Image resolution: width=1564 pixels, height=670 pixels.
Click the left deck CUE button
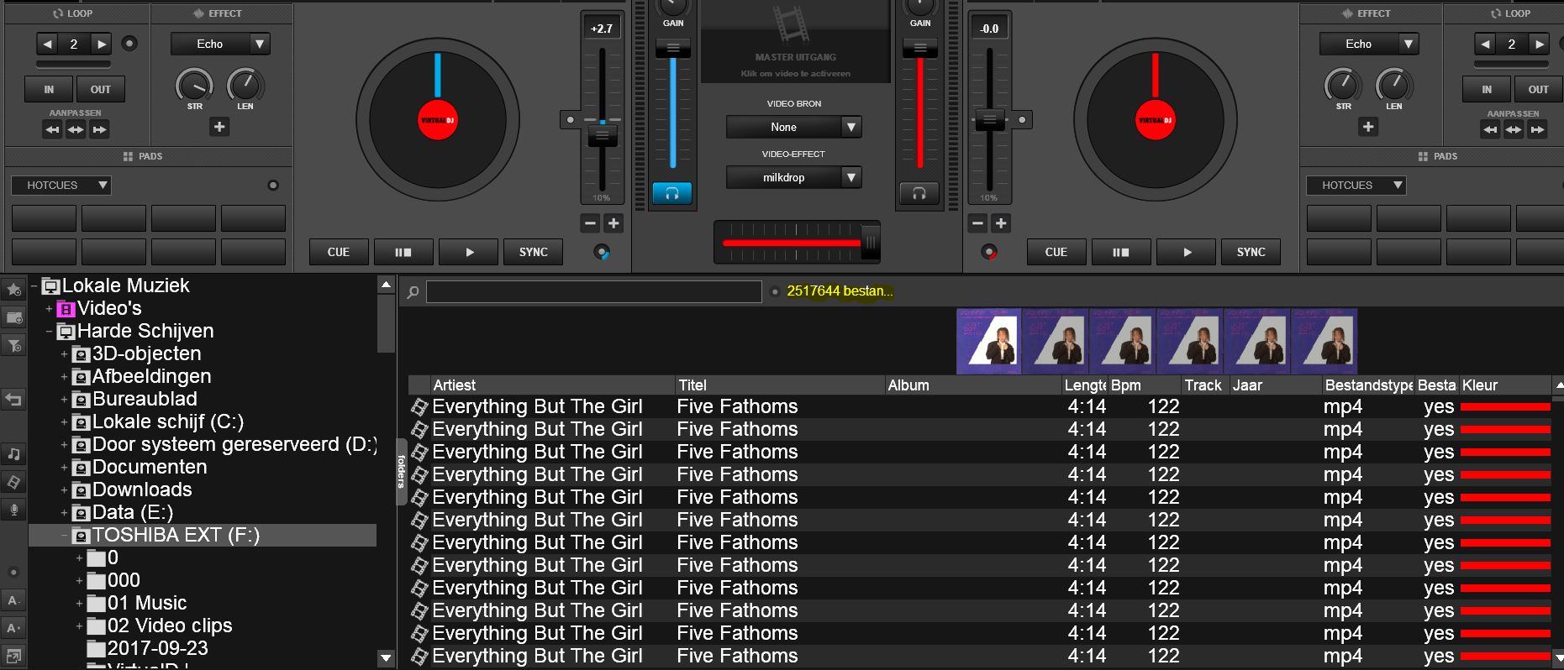click(339, 252)
